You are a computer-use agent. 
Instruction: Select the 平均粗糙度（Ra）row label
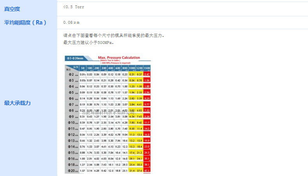click(25, 23)
